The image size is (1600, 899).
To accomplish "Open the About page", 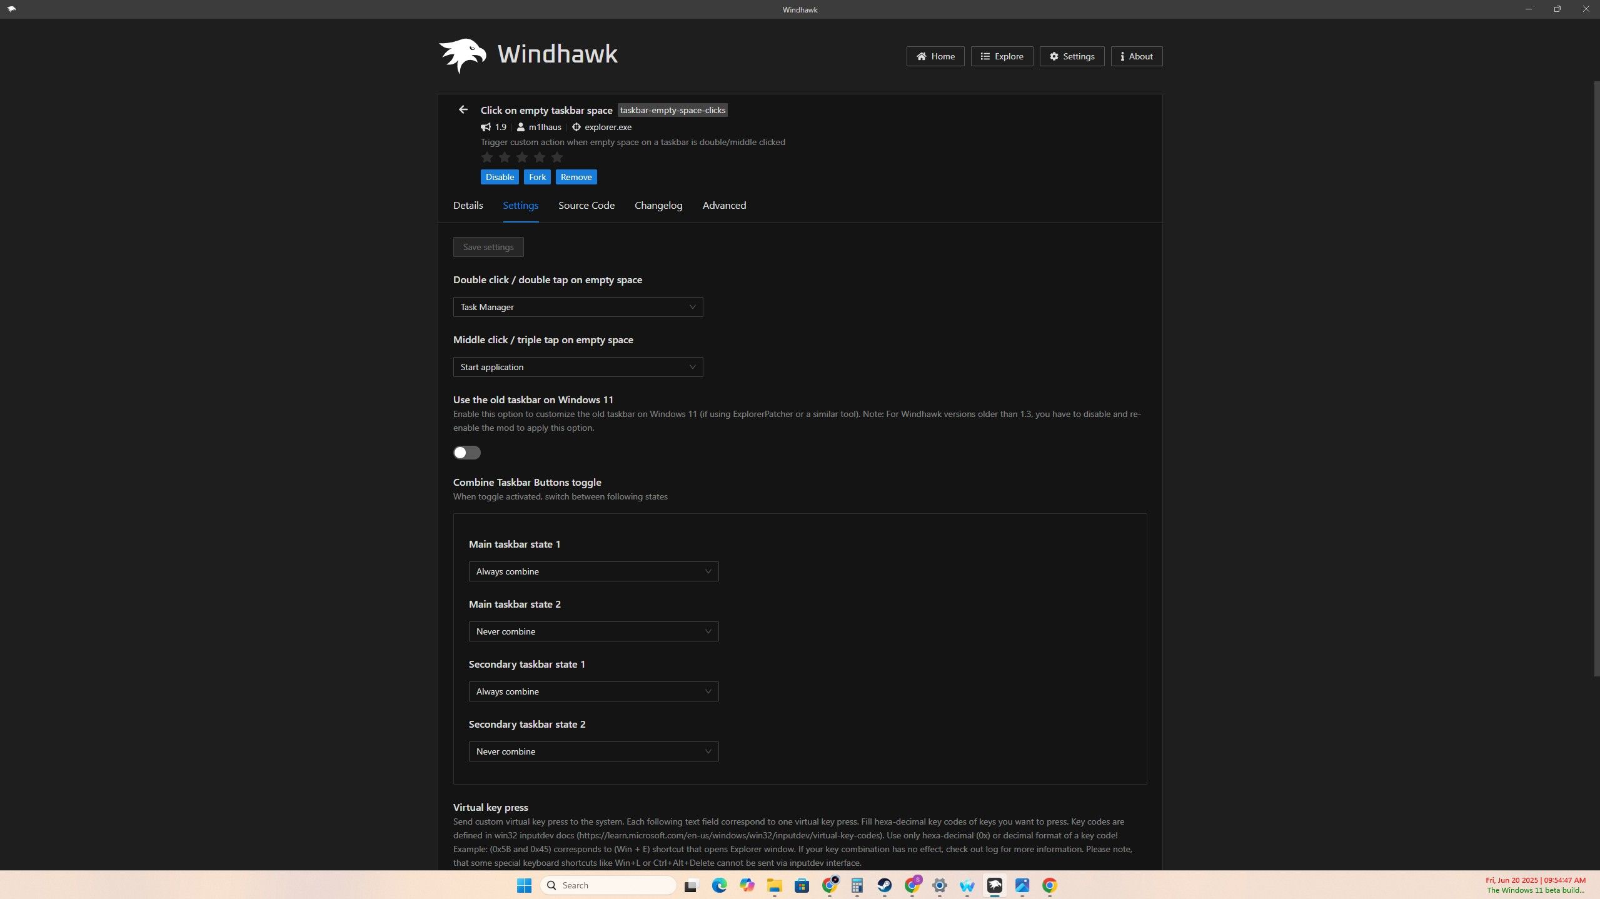I will [x=1137, y=56].
